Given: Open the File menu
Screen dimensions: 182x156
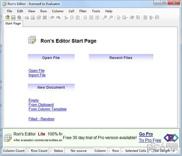Looking at the screenshot, I should point(9,11).
